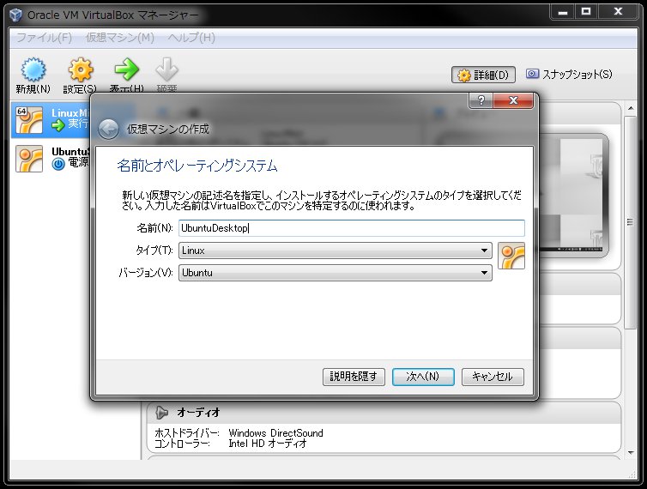Open the Type (タイプ) Linux dropdown
The width and height of the screenshot is (647, 489).
pyautogui.click(x=335, y=251)
